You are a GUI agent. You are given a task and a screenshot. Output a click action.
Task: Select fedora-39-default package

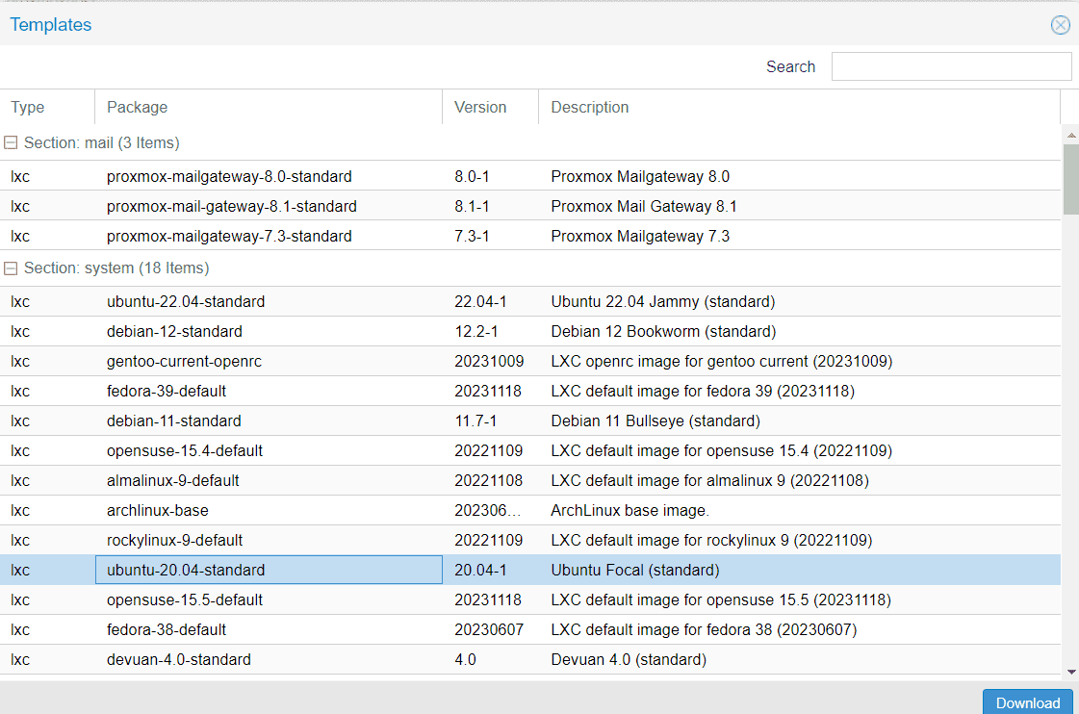point(167,392)
